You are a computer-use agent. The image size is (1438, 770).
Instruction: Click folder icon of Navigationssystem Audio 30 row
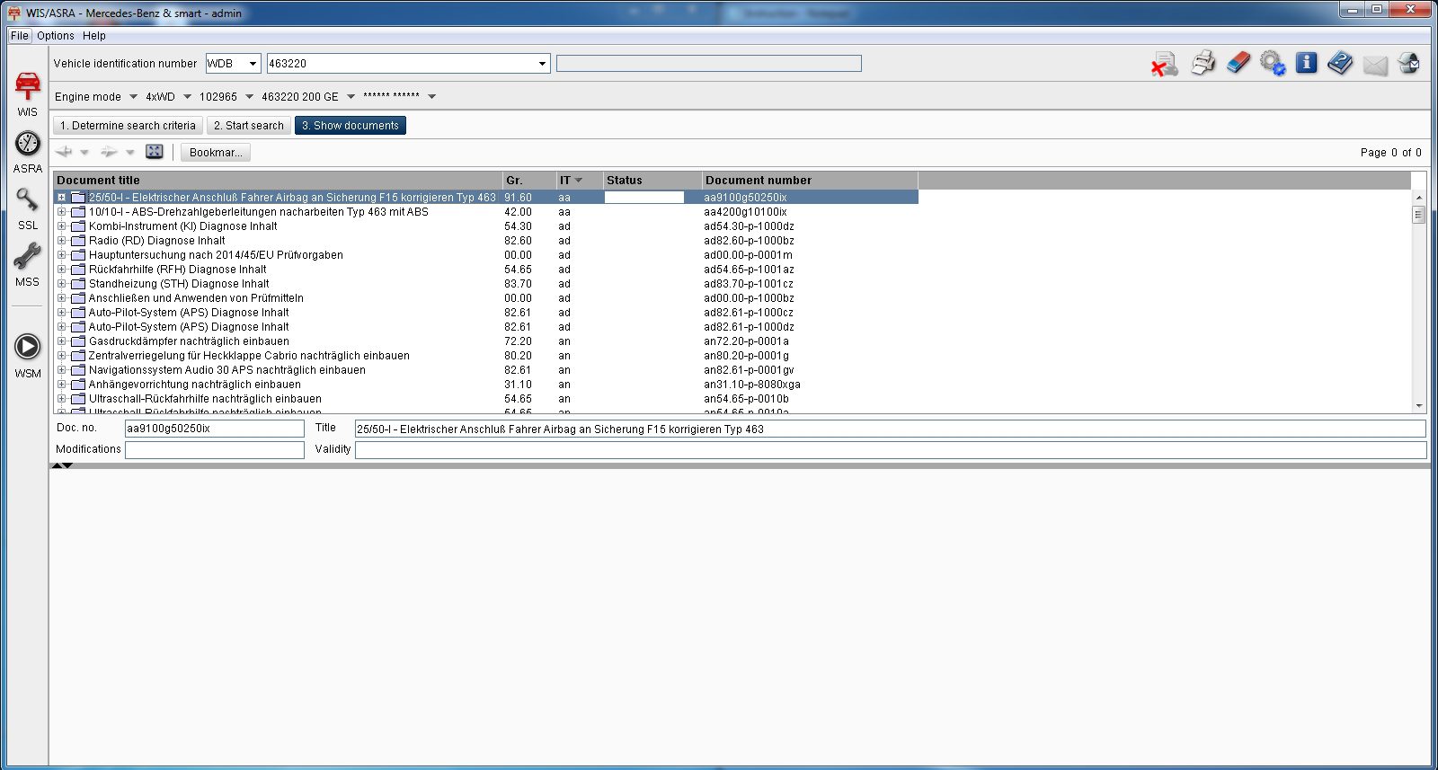coord(78,370)
